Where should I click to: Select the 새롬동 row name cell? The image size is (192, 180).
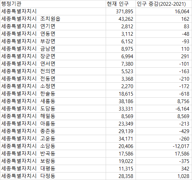pyautogui.click(x=53, y=101)
